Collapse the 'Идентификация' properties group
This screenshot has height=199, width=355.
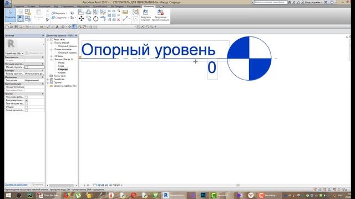coord(43,83)
